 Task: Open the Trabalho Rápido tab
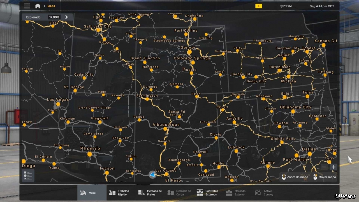(121, 192)
